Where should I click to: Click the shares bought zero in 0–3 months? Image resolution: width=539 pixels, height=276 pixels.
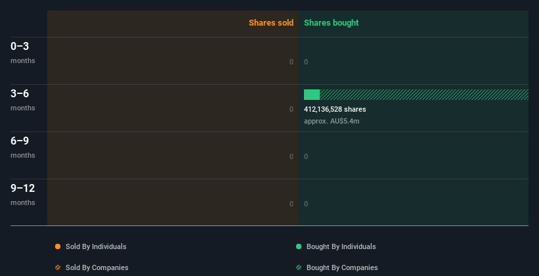306,62
